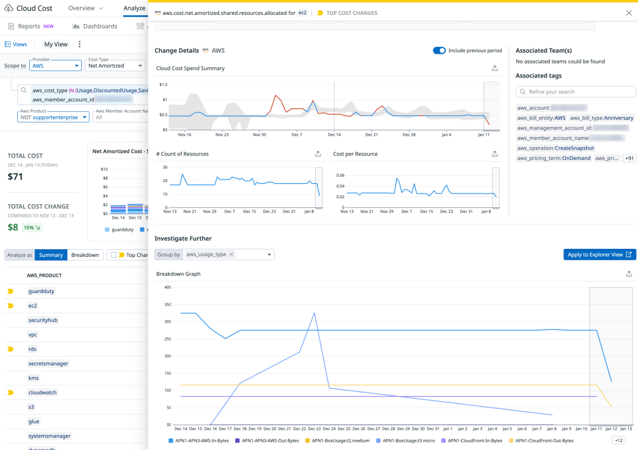This screenshot has height=450, width=638.
Task: Export the Cloud Cost Spend Summary graph
Action: click(495, 68)
